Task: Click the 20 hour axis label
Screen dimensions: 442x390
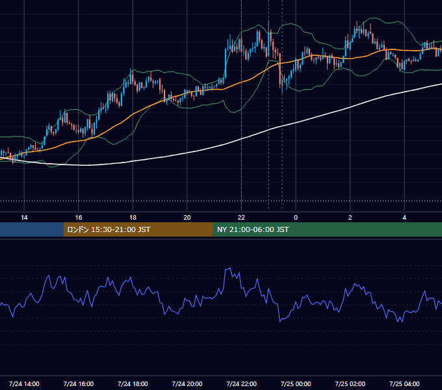Action: pyautogui.click(x=187, y=218)
